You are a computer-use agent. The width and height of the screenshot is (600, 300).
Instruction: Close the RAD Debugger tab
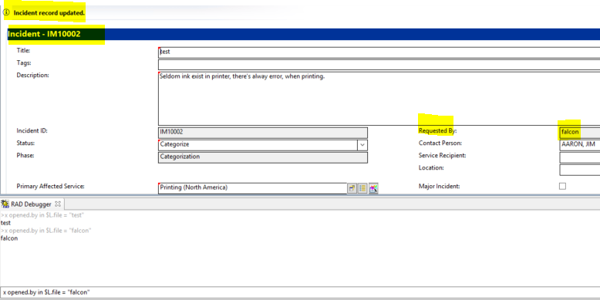pos(58,204)
